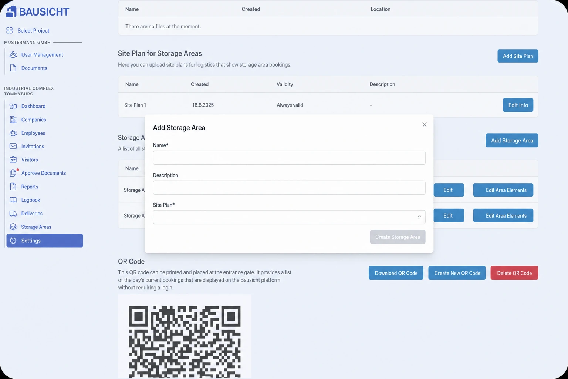Open Logbook in the sidebar
568x379 pixels.
(31, 200)
